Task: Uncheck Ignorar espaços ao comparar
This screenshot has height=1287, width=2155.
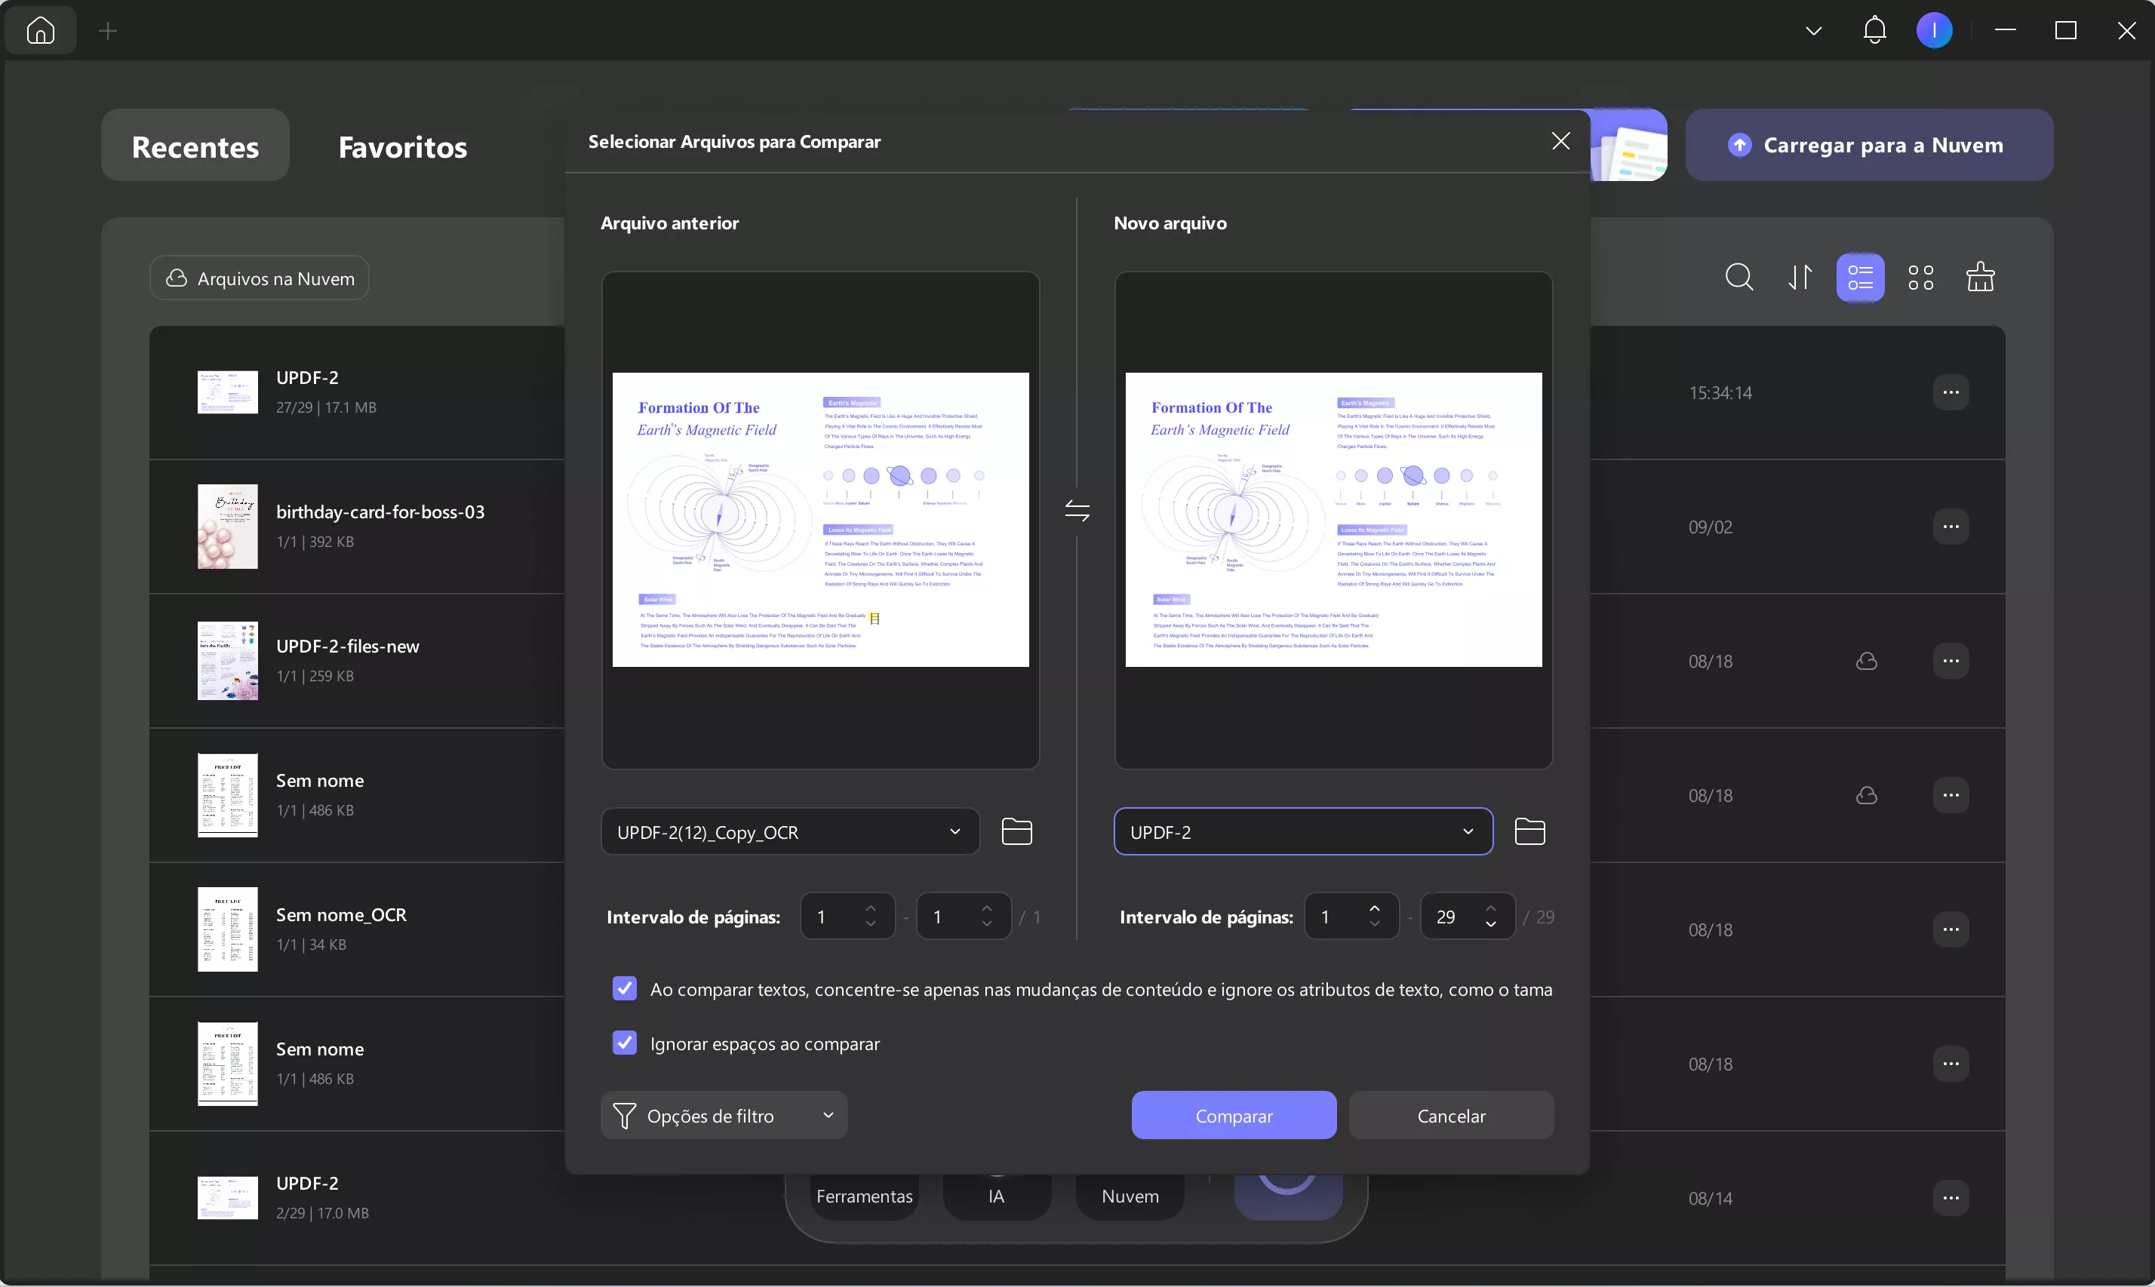Action: point(624,1043)
